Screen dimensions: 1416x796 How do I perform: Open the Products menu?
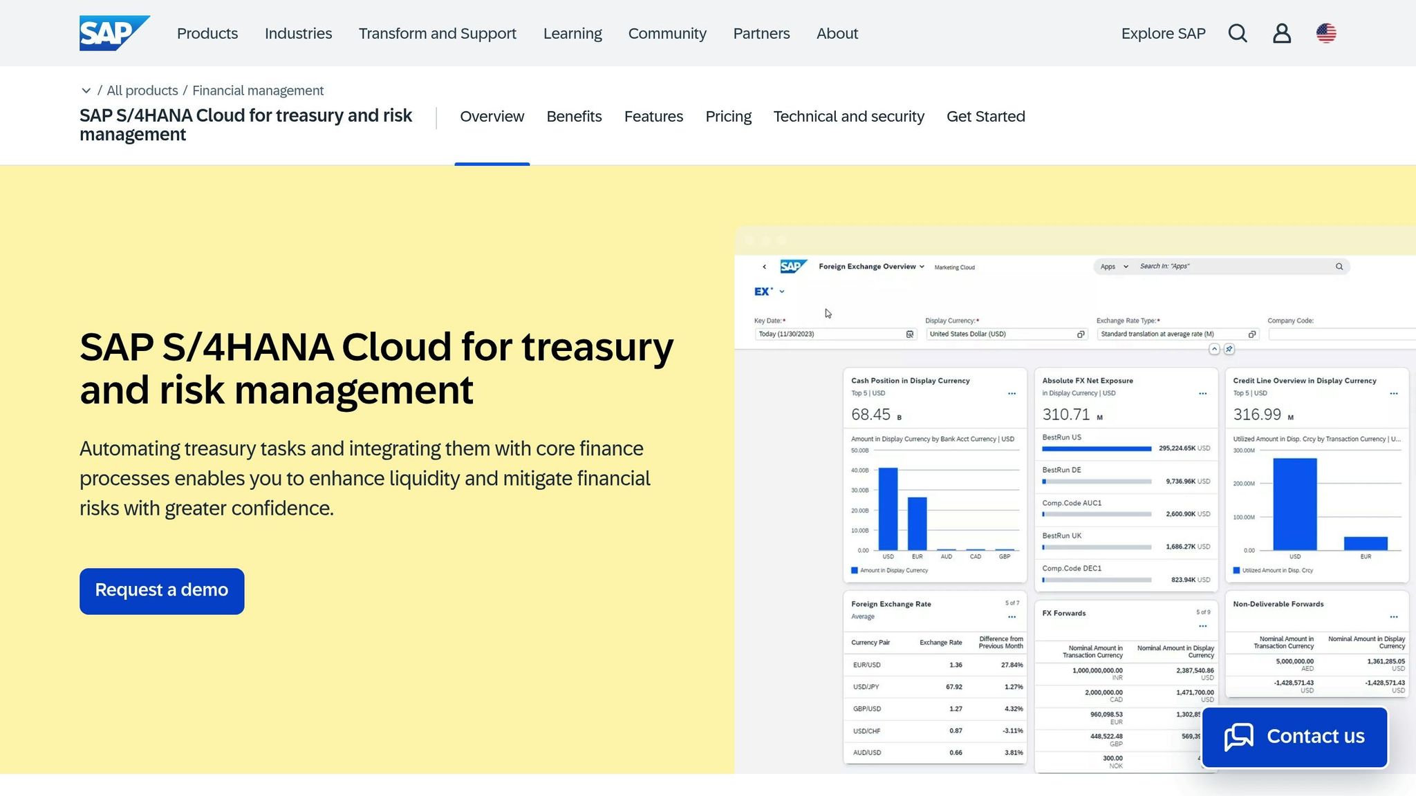(207, 33)
